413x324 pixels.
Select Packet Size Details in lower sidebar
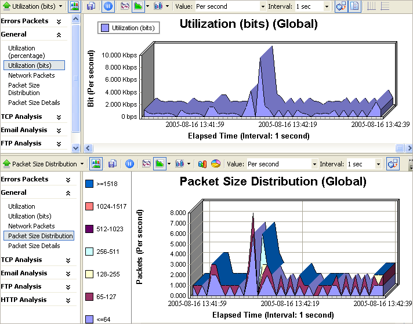coord(34,246)
